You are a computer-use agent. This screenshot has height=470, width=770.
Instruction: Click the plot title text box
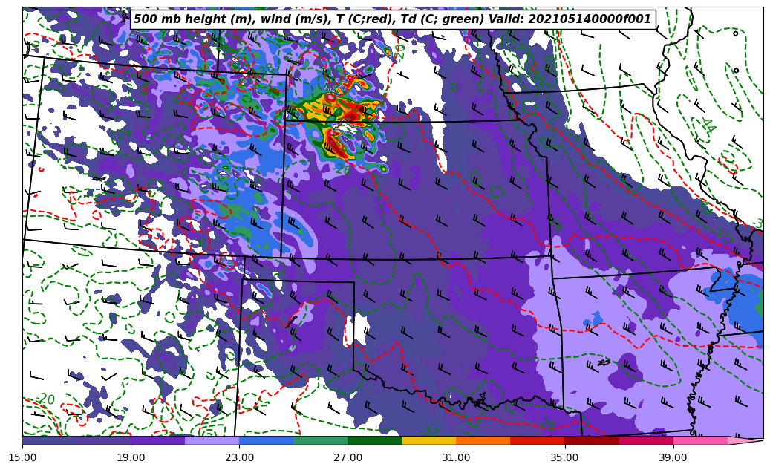pos(392,19)
